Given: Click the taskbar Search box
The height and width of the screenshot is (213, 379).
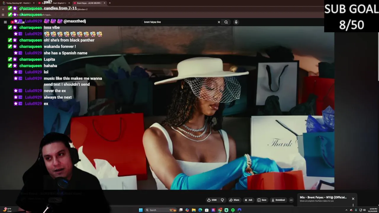Looking at the screenshot, I should pyautogui.click(x=160, y=210).
